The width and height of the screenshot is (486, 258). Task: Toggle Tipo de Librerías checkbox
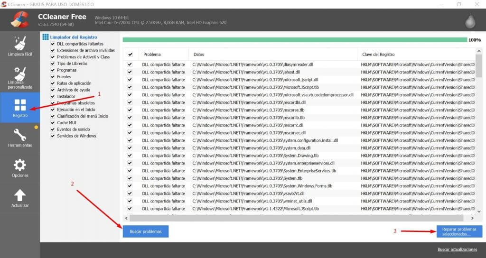53,64
